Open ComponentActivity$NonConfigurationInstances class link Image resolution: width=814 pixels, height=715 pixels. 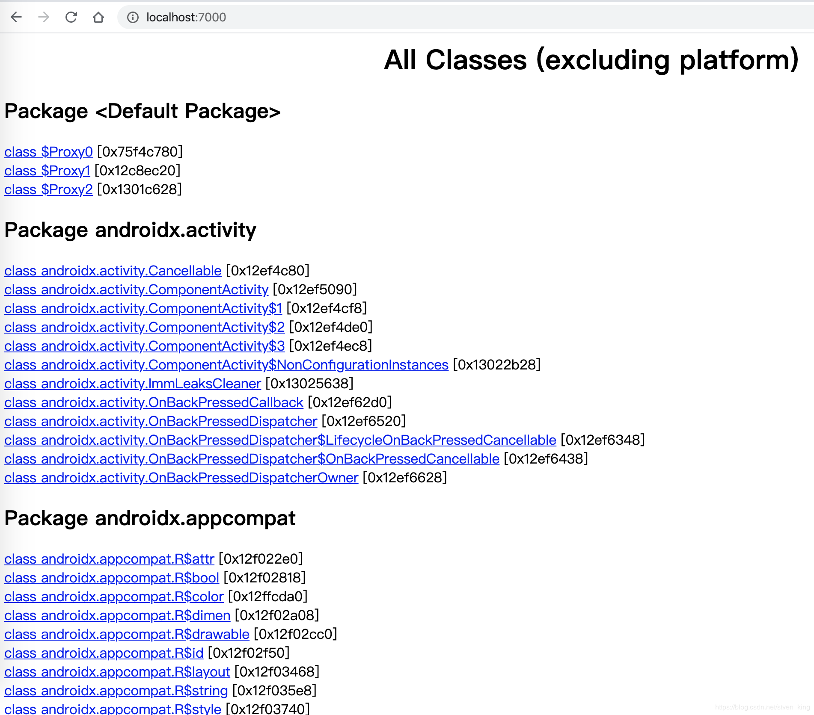(x=226, y=365)
